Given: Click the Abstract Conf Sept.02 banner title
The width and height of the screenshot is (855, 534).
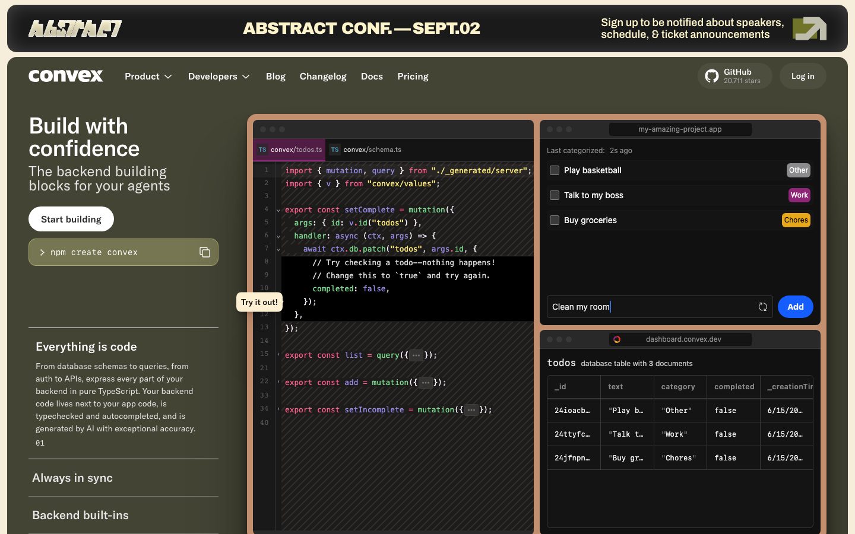Looking at the screenshot, I should pyautogui.click(x=362, y=28).
